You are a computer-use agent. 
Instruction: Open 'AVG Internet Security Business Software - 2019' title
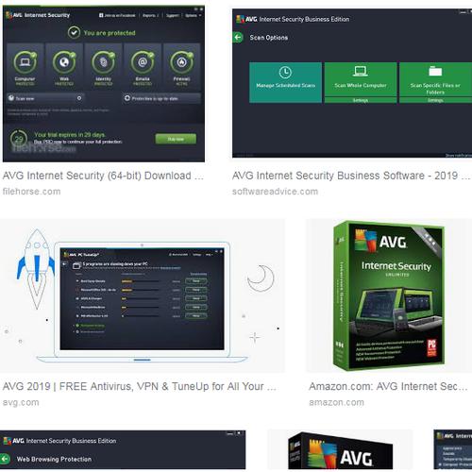351,176
